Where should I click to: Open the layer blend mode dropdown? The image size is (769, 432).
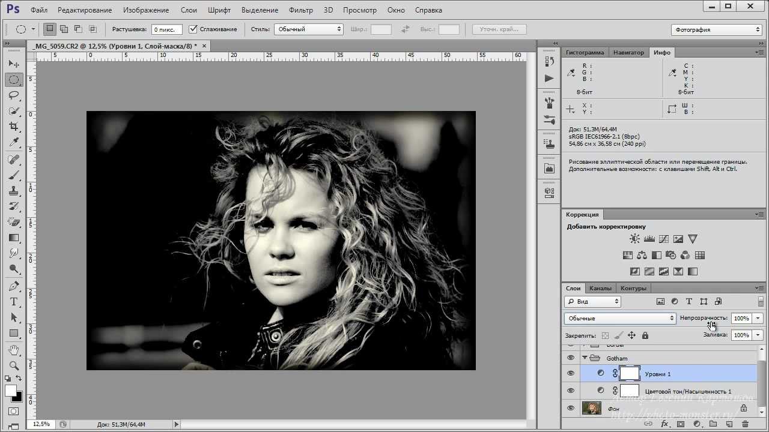pos(620,318)
